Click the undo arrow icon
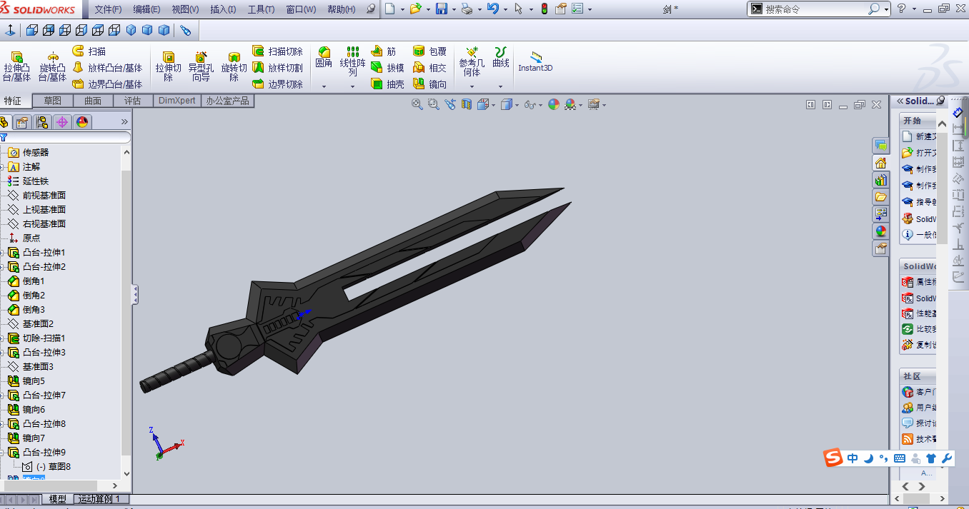969x509 pixels. coord(492,9)
